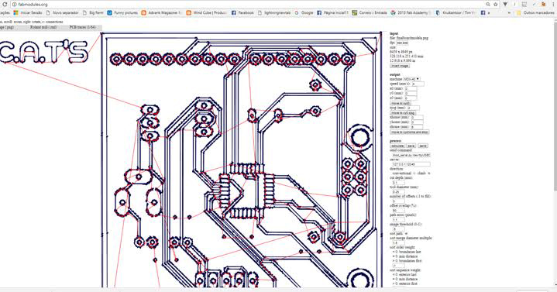This screenshot has width=557, height=292.
Task: Open the 'Iniciar Sessão' bookmark
Action: click(28, 12)
